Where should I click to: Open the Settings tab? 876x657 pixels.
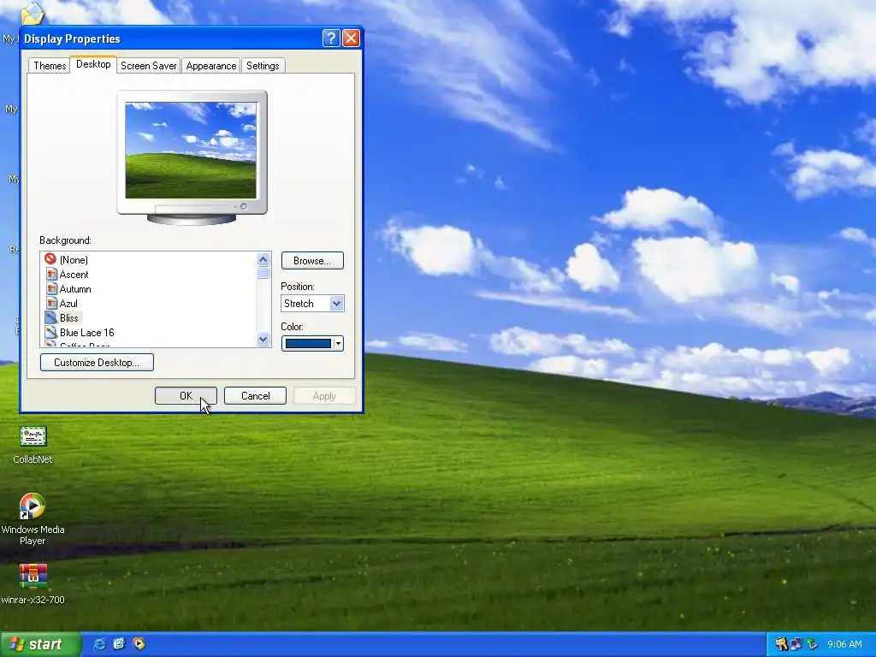point(263,65)
